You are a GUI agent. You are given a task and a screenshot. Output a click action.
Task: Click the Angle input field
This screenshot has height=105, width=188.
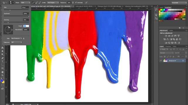point(26,26)
